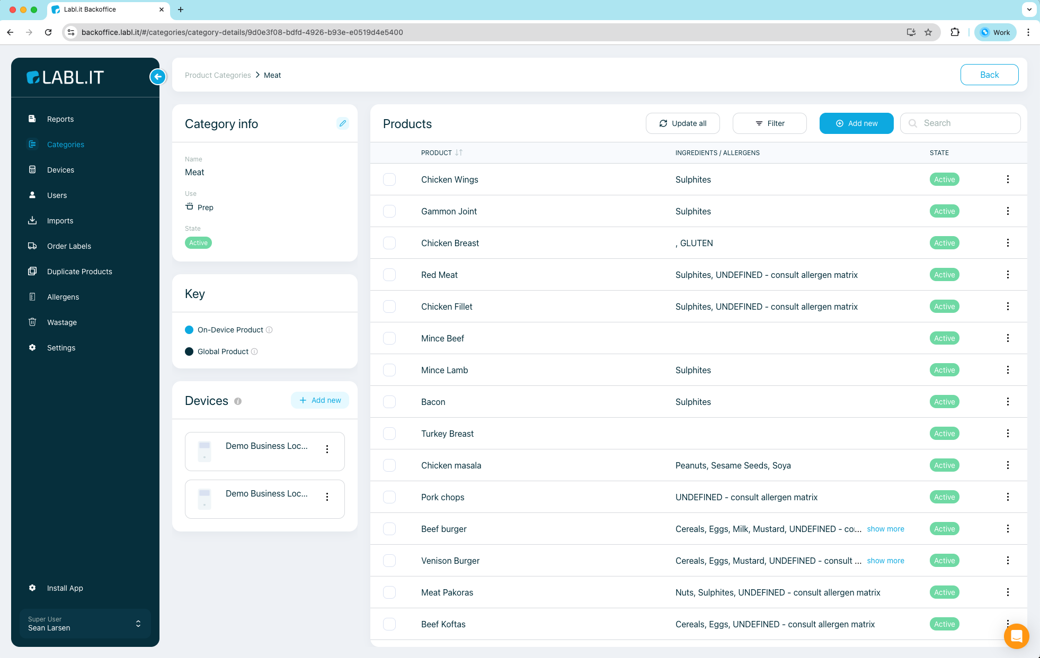The image size is (1040, 658).
Task: Click the Global Product info icon
Action: point(254,351)
